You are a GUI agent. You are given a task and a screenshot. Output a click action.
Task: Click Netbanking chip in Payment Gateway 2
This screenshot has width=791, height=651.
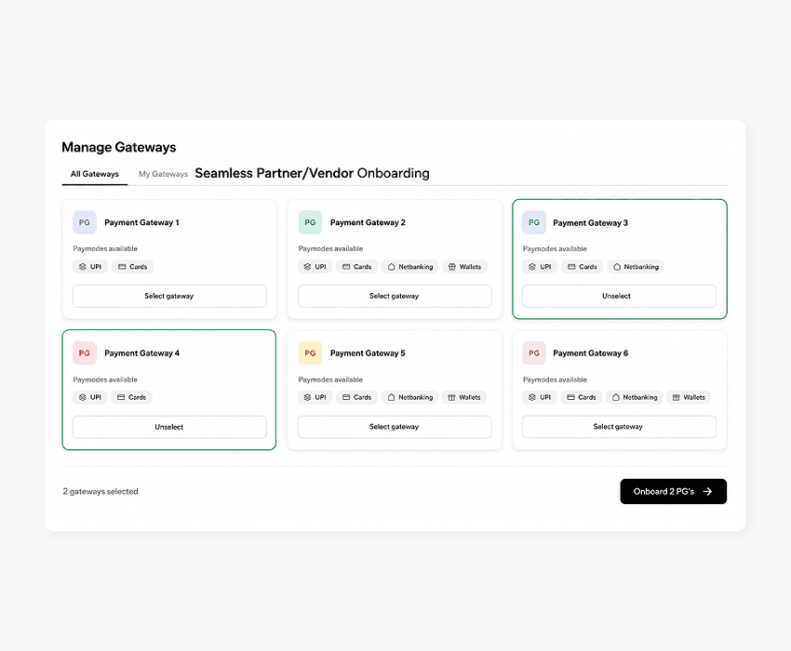(410, 267)
